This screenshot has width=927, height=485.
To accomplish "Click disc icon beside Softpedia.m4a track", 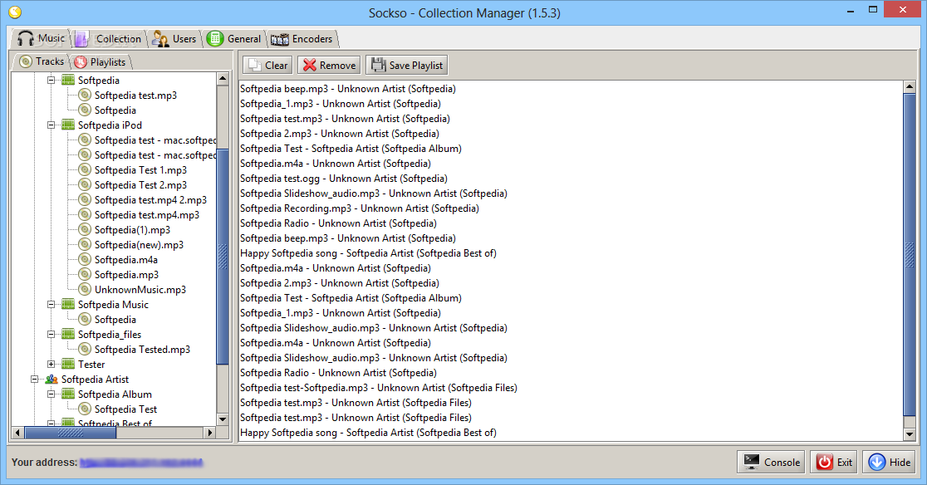I will [x=85, y=260].
